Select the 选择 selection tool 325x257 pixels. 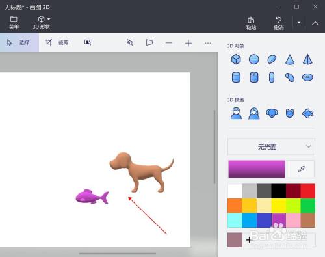pyautogui.click(x=19, y=42)
